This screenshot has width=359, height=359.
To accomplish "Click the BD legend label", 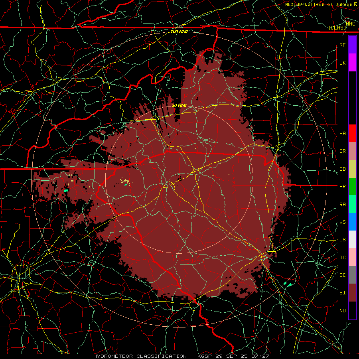I will (342, 169).
